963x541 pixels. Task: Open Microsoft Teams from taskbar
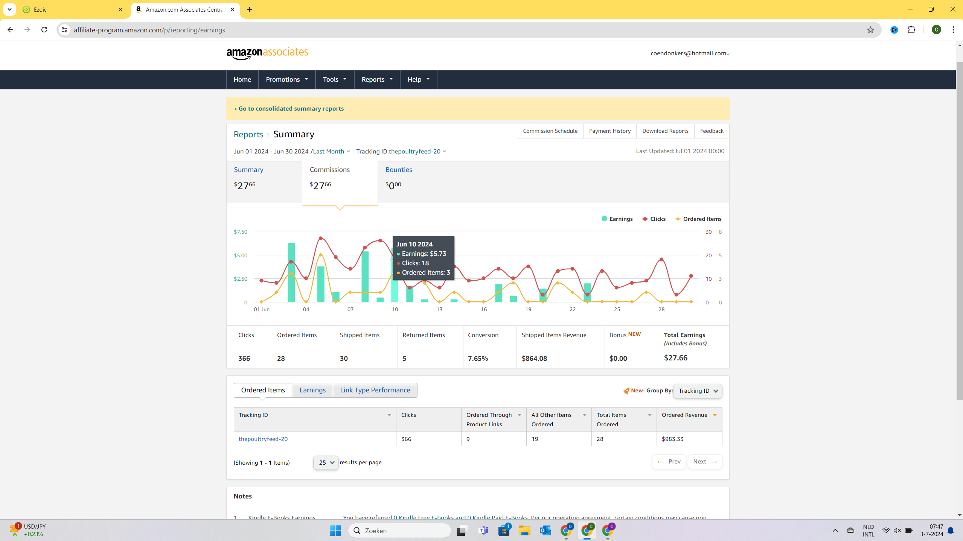(483, 530)
